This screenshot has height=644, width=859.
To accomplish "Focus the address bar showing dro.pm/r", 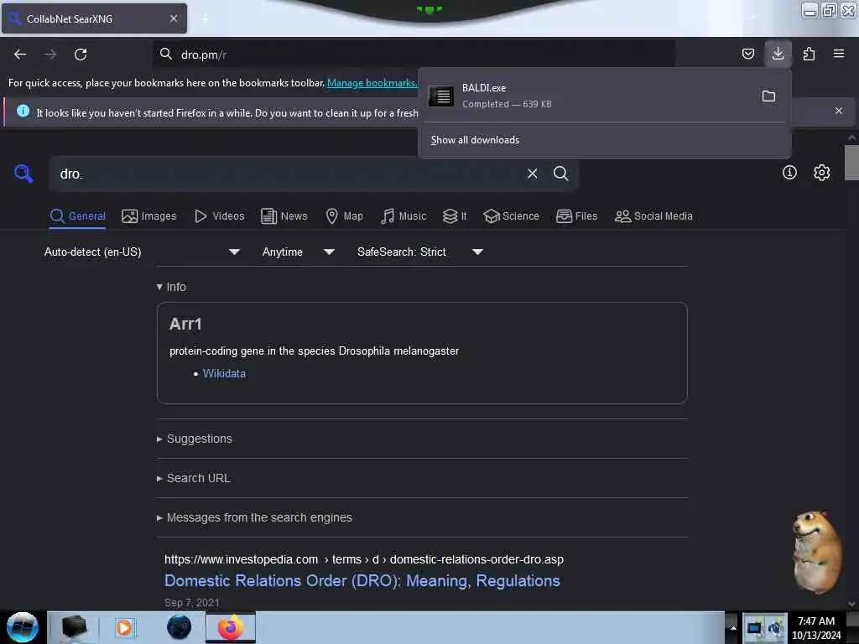I will coord(414,55).
